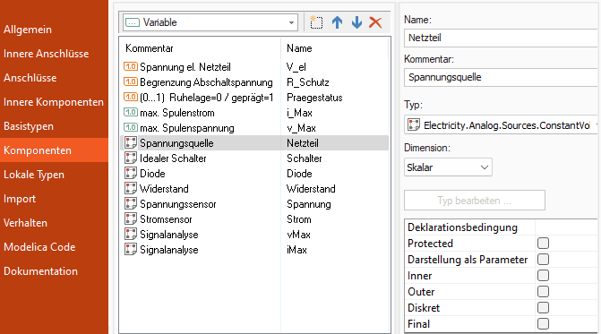The height and width of the screenshot is (334, 601).
Task: Click the component icon beside Spannungssensor
Action: tap(131, 204)
